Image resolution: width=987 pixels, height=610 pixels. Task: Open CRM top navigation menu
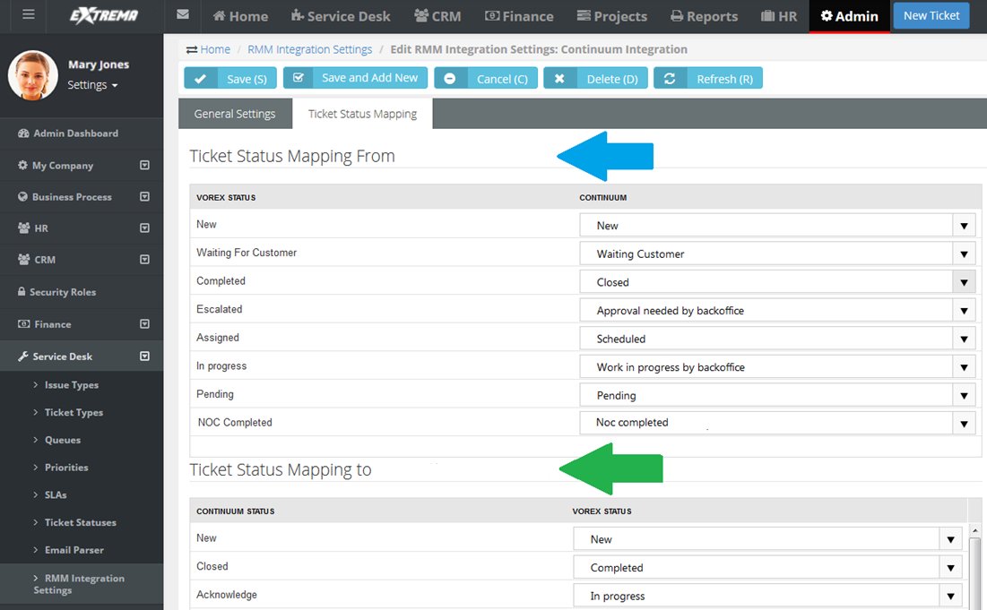tap(437, 16)
